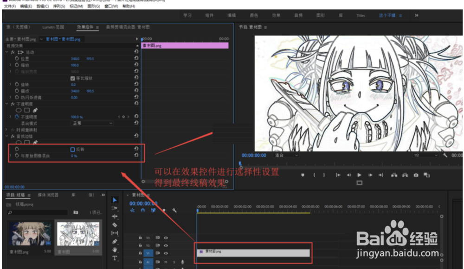Viewport: 464px width, 269px height.
Task: Select the Type tool
Action: (x=115, y=258)
